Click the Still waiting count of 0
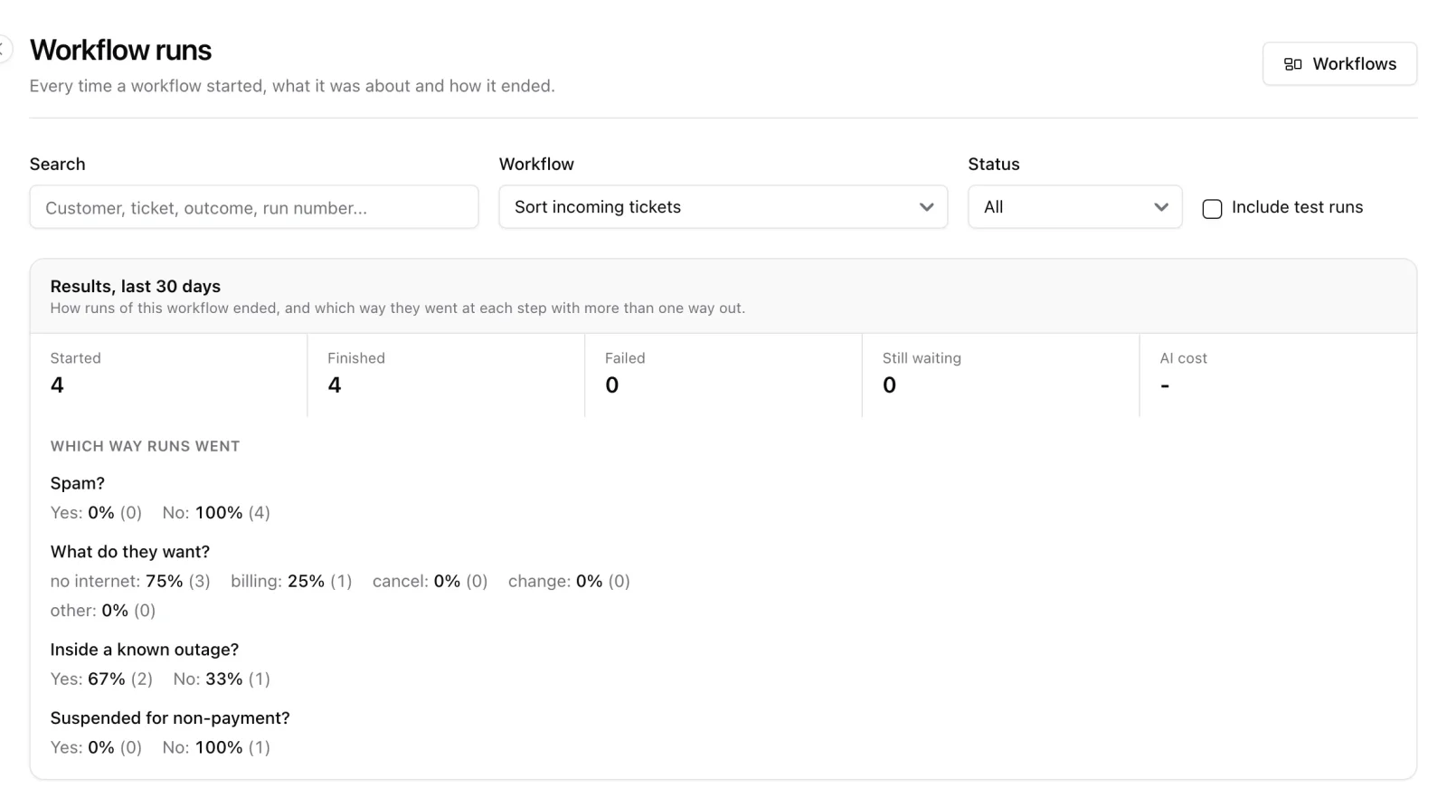Viewport: 1447px width, 807px height. 890,385
